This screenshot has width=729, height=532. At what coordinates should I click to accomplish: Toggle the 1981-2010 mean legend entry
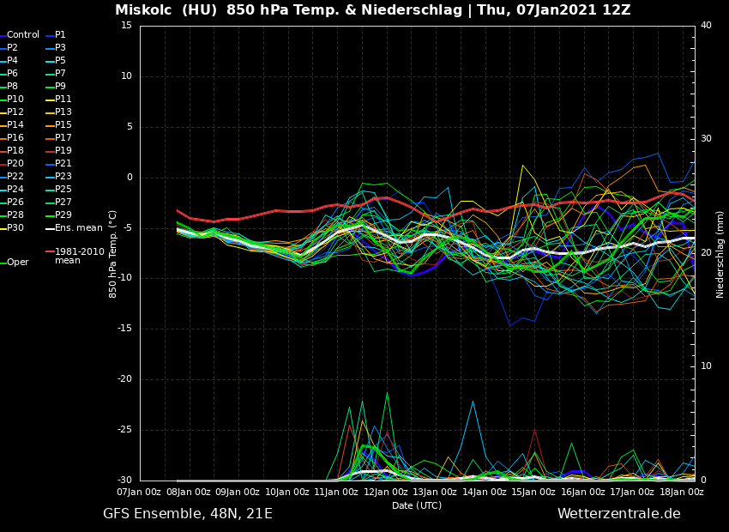[79, 256]
